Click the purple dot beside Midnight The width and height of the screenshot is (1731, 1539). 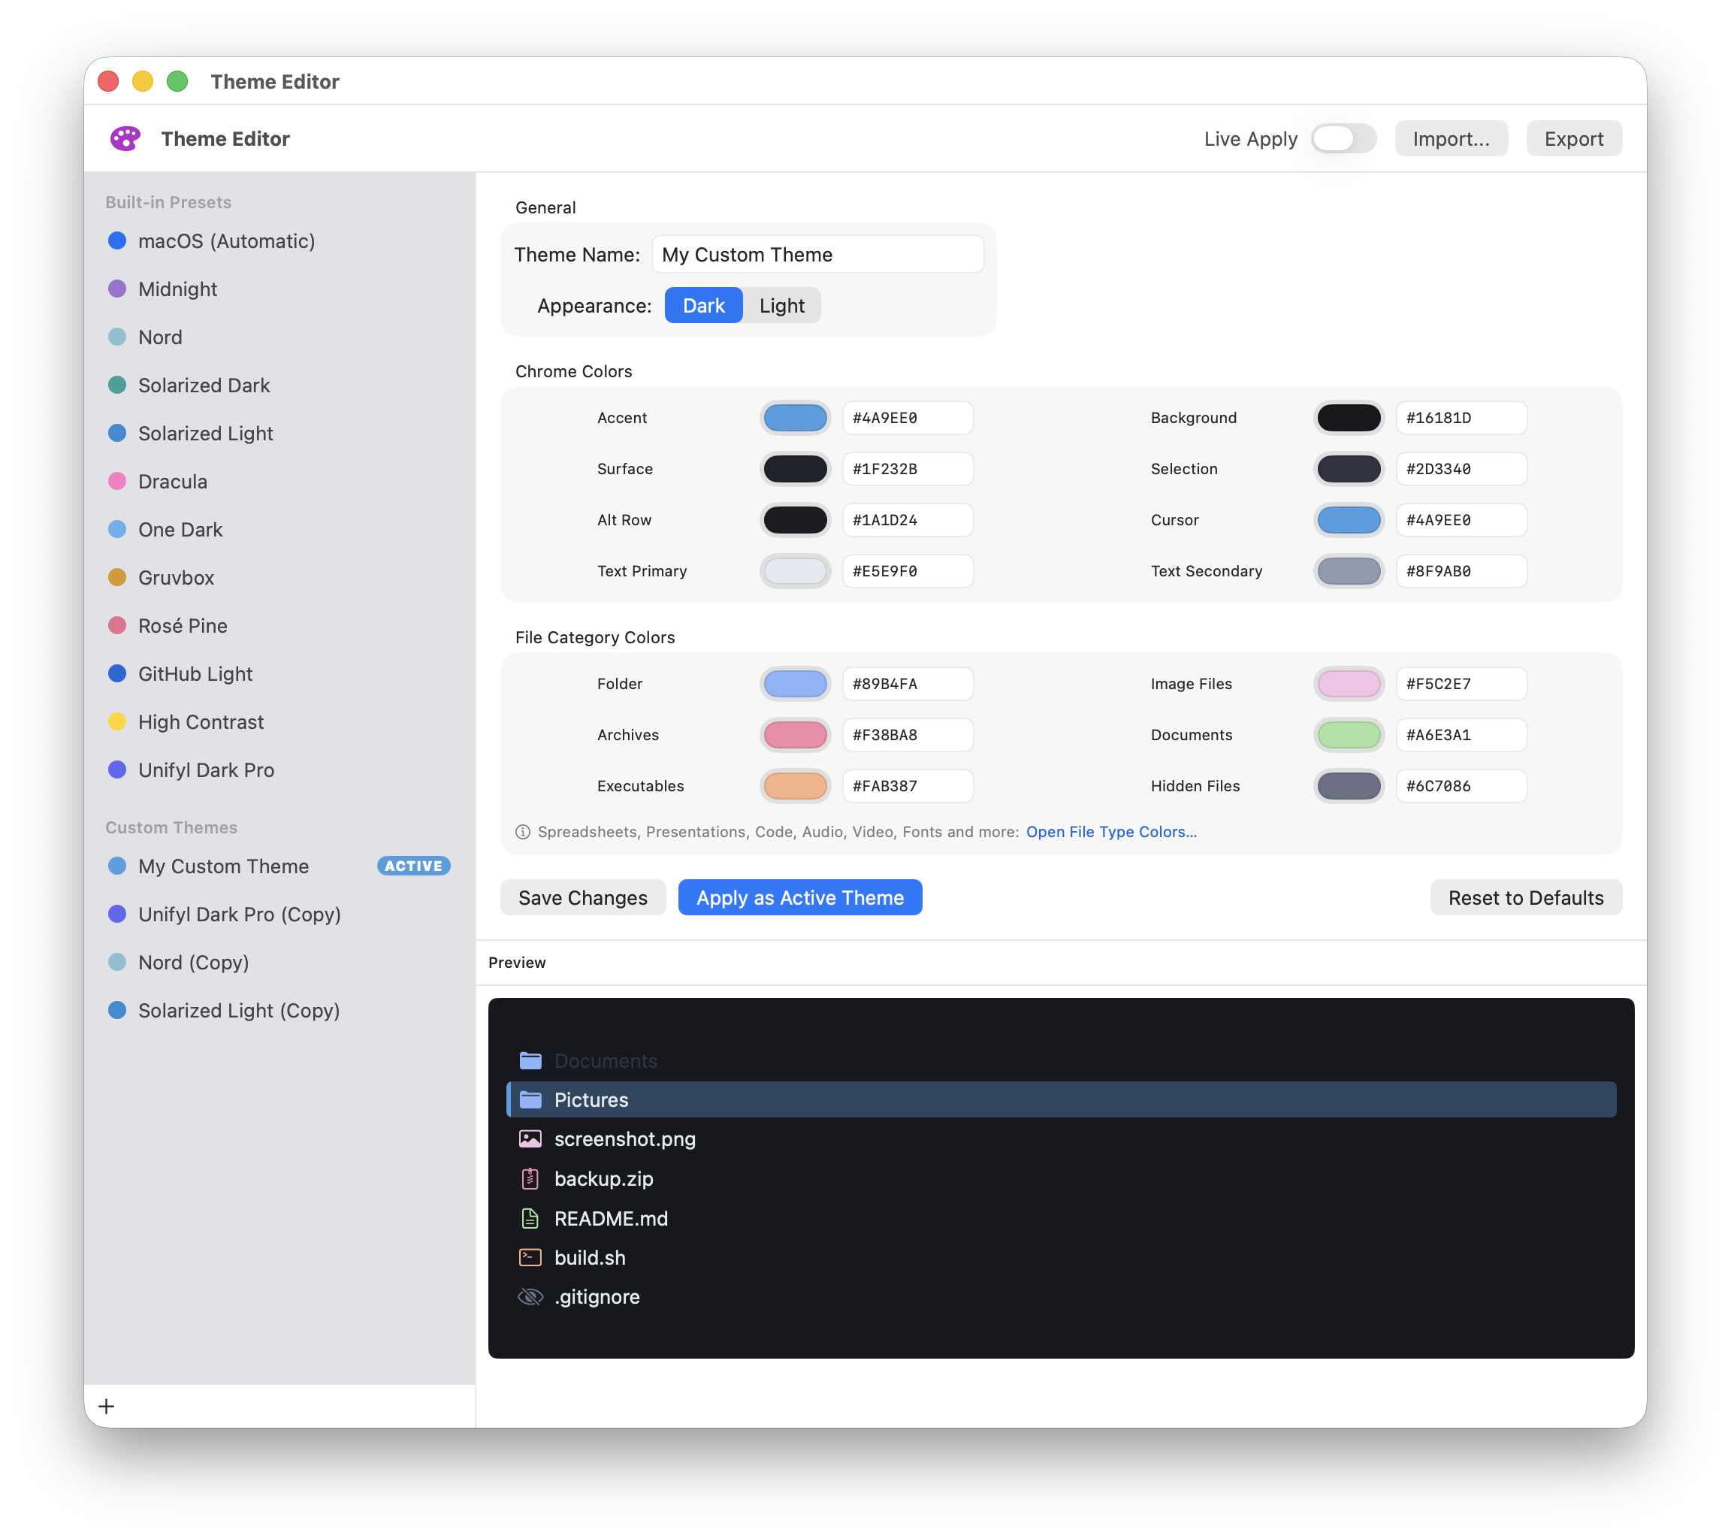pyautogui.click(x=118, y=289)
